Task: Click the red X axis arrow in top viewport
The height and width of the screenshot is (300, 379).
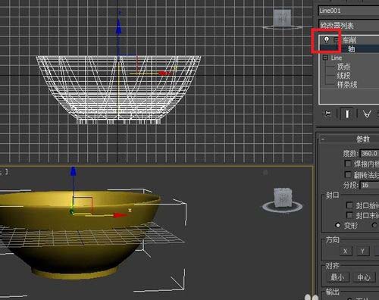Action: point(164,73)
